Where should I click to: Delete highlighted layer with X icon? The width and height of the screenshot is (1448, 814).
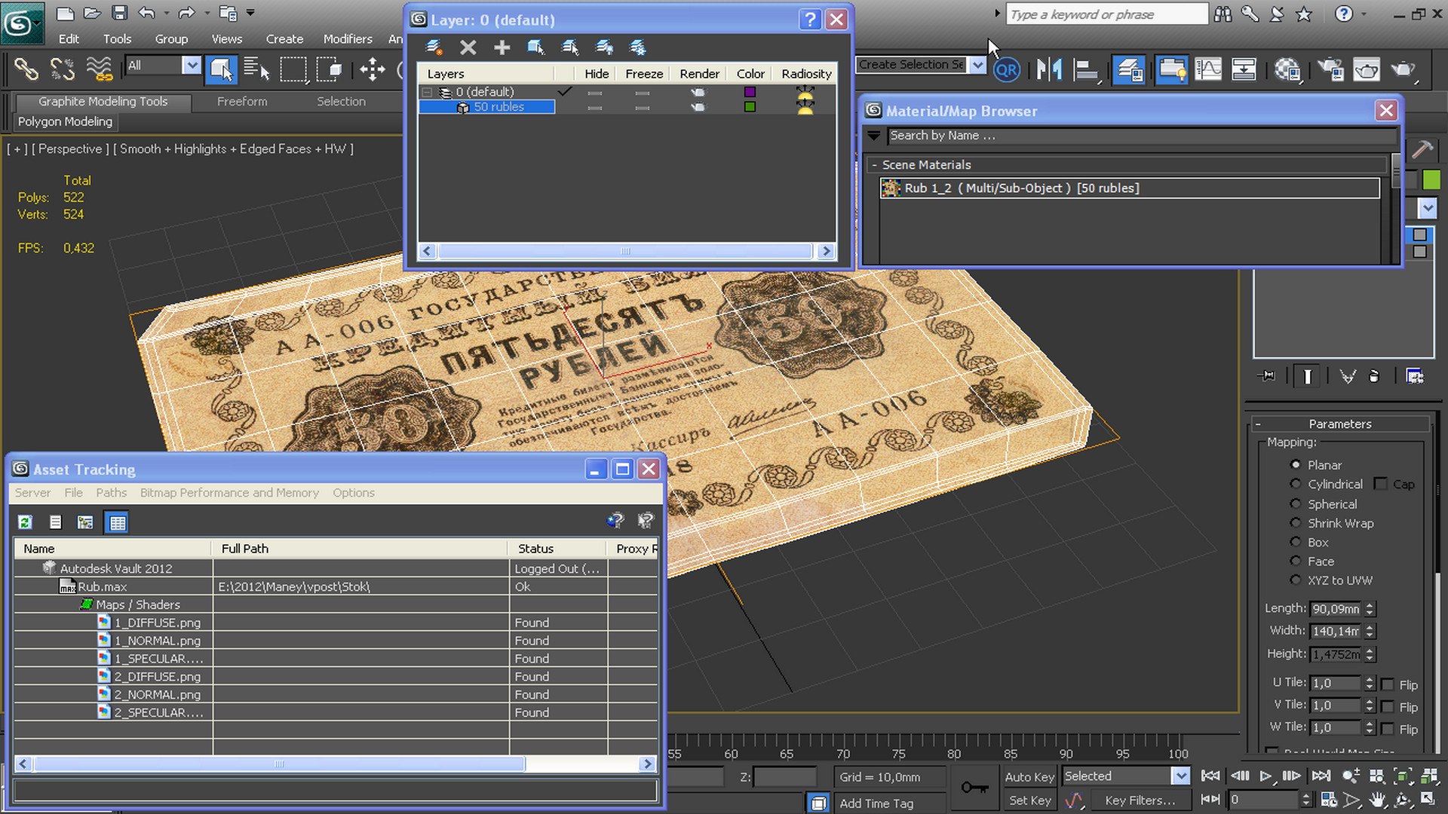468,47
